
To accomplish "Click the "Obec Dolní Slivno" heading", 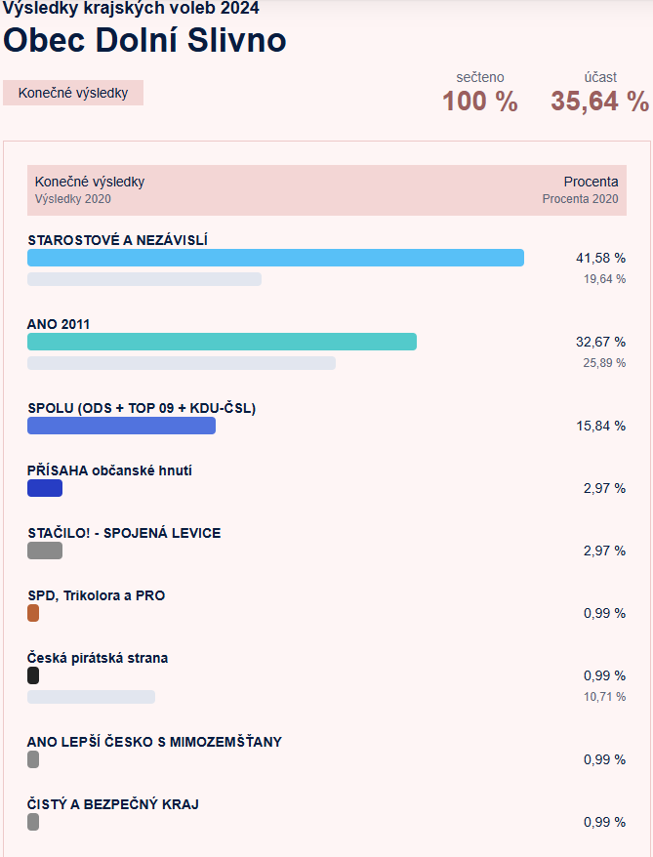I will pos(144,40).
